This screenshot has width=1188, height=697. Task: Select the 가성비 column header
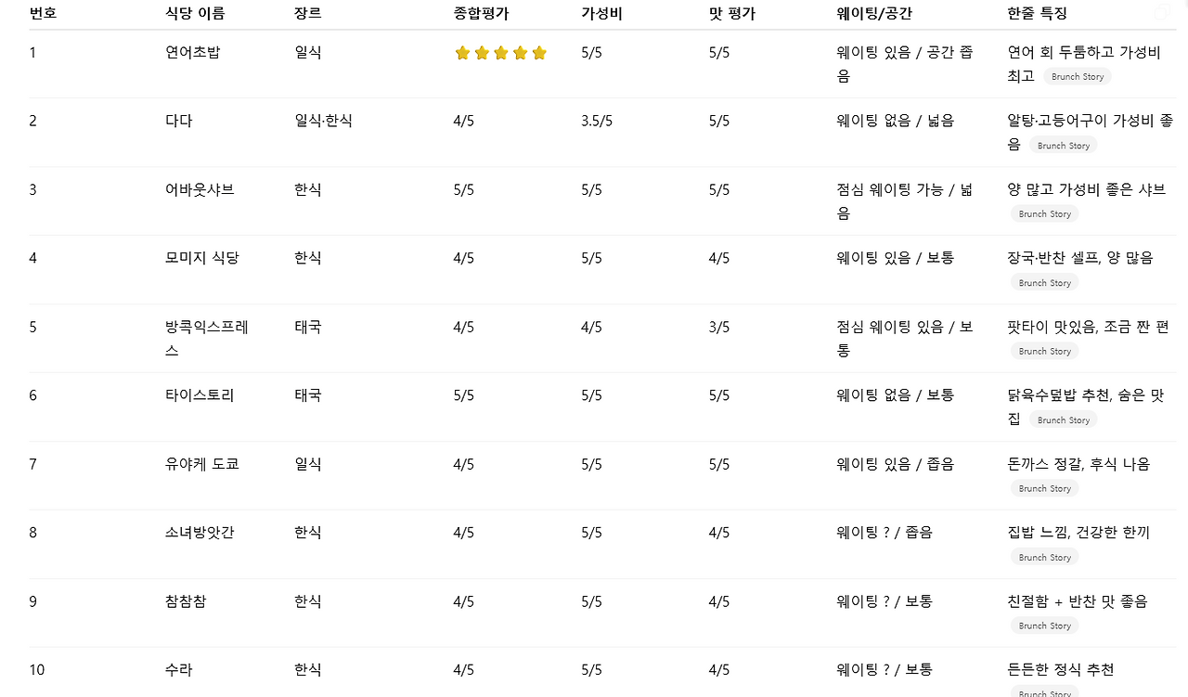[x=601, y=13]
